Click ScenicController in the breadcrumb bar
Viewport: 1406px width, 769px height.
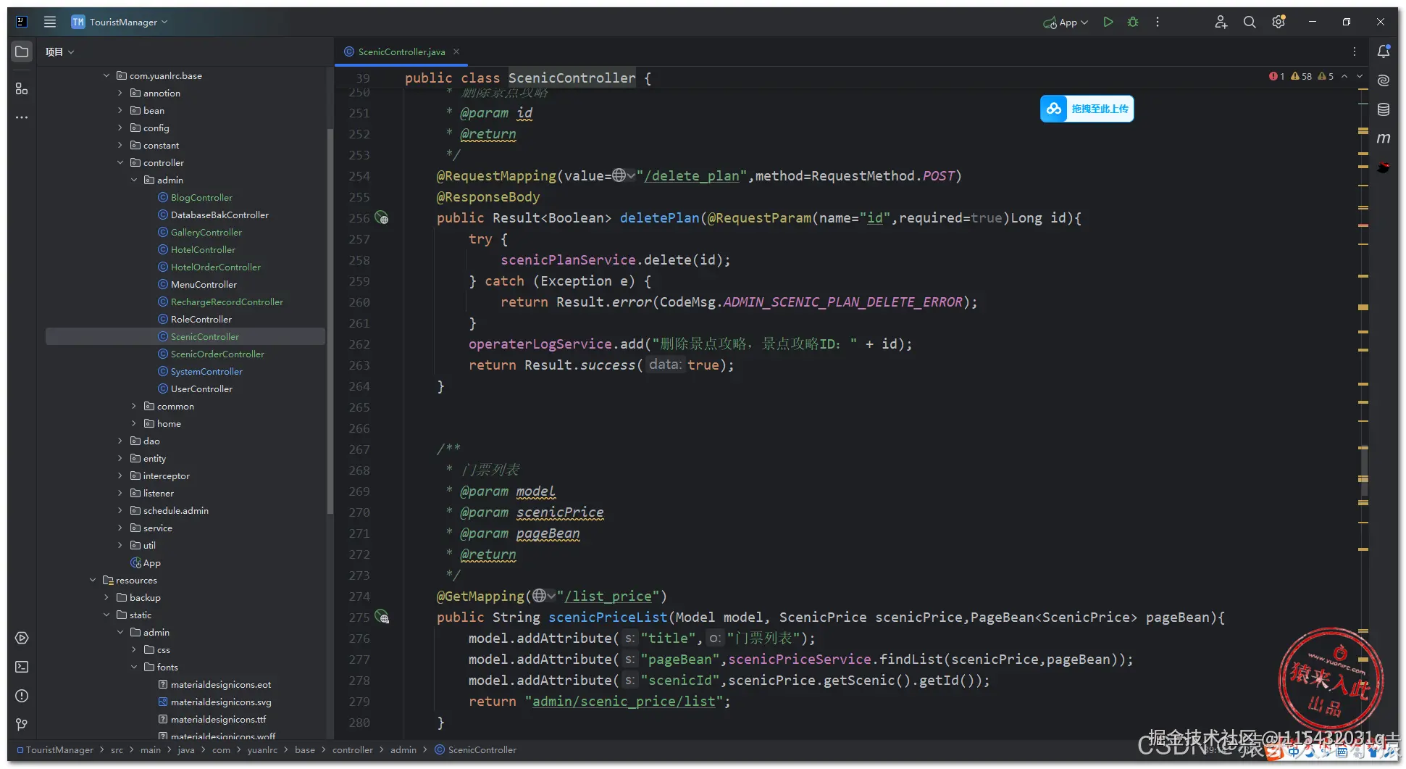point(482,749)
